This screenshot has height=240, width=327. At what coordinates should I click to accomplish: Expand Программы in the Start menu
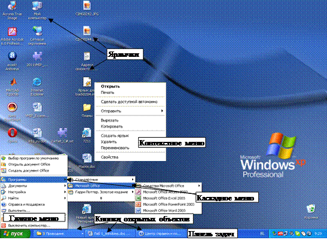pyautogui.click(x=34, y=180)
